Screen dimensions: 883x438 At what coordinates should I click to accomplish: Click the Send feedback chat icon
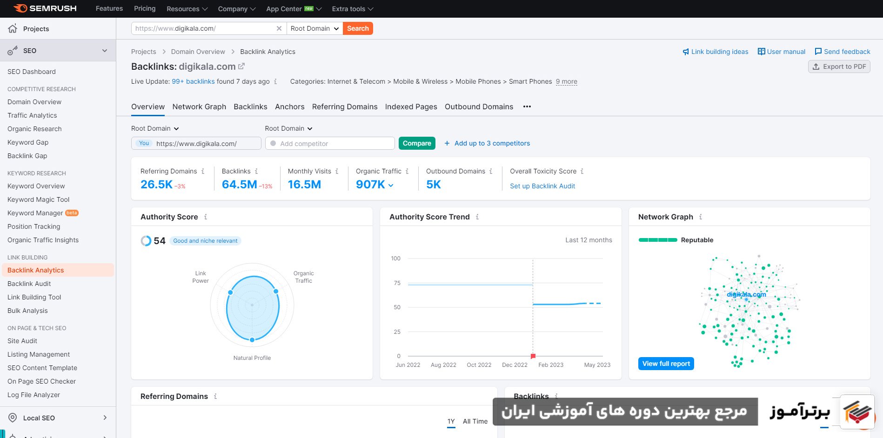818,52
